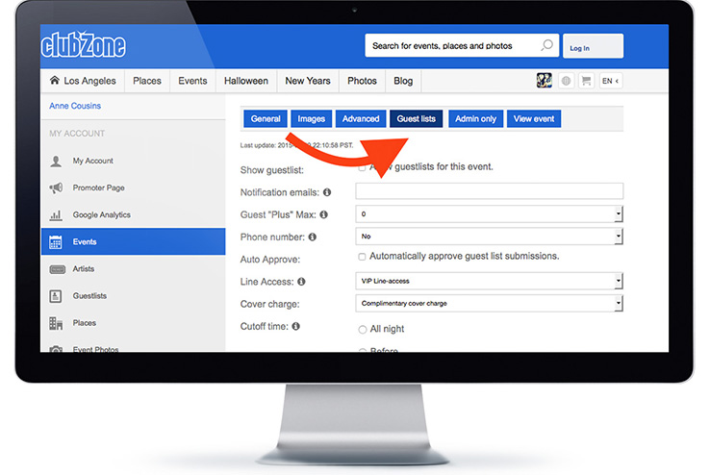
Task: Click the Artists ticket icon
Action: (57, 269)
